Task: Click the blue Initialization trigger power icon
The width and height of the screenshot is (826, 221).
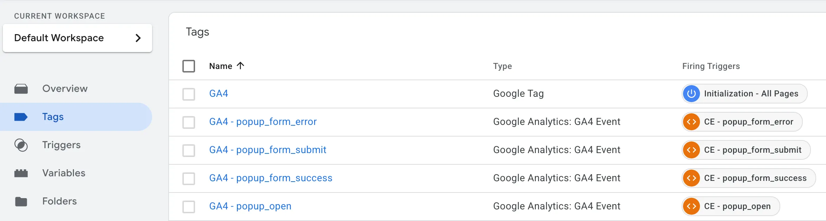Action: point(692,94)
